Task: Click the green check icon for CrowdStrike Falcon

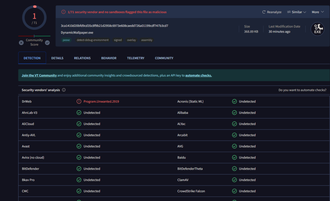Action: (235, 191)
